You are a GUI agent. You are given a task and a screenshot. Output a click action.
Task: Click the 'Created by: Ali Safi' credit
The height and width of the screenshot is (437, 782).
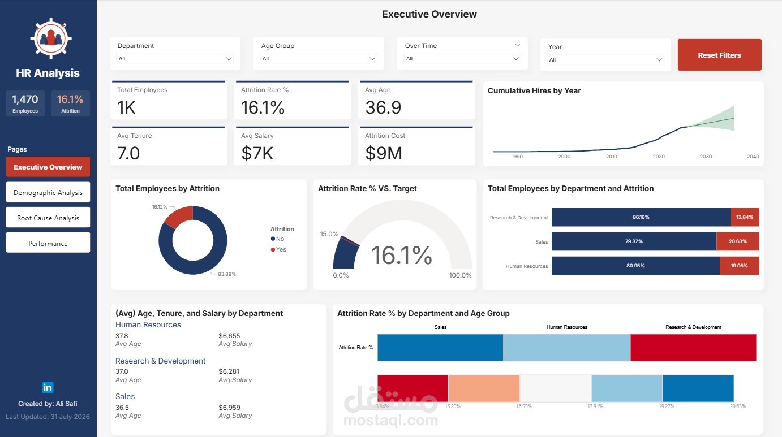click(x=48, y=404)
